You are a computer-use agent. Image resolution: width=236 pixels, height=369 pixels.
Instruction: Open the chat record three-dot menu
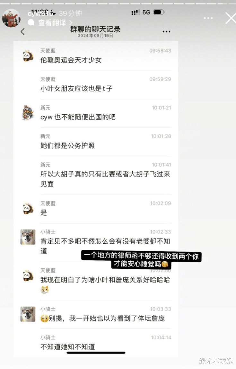pyautogui.click(x=166, y=32)
